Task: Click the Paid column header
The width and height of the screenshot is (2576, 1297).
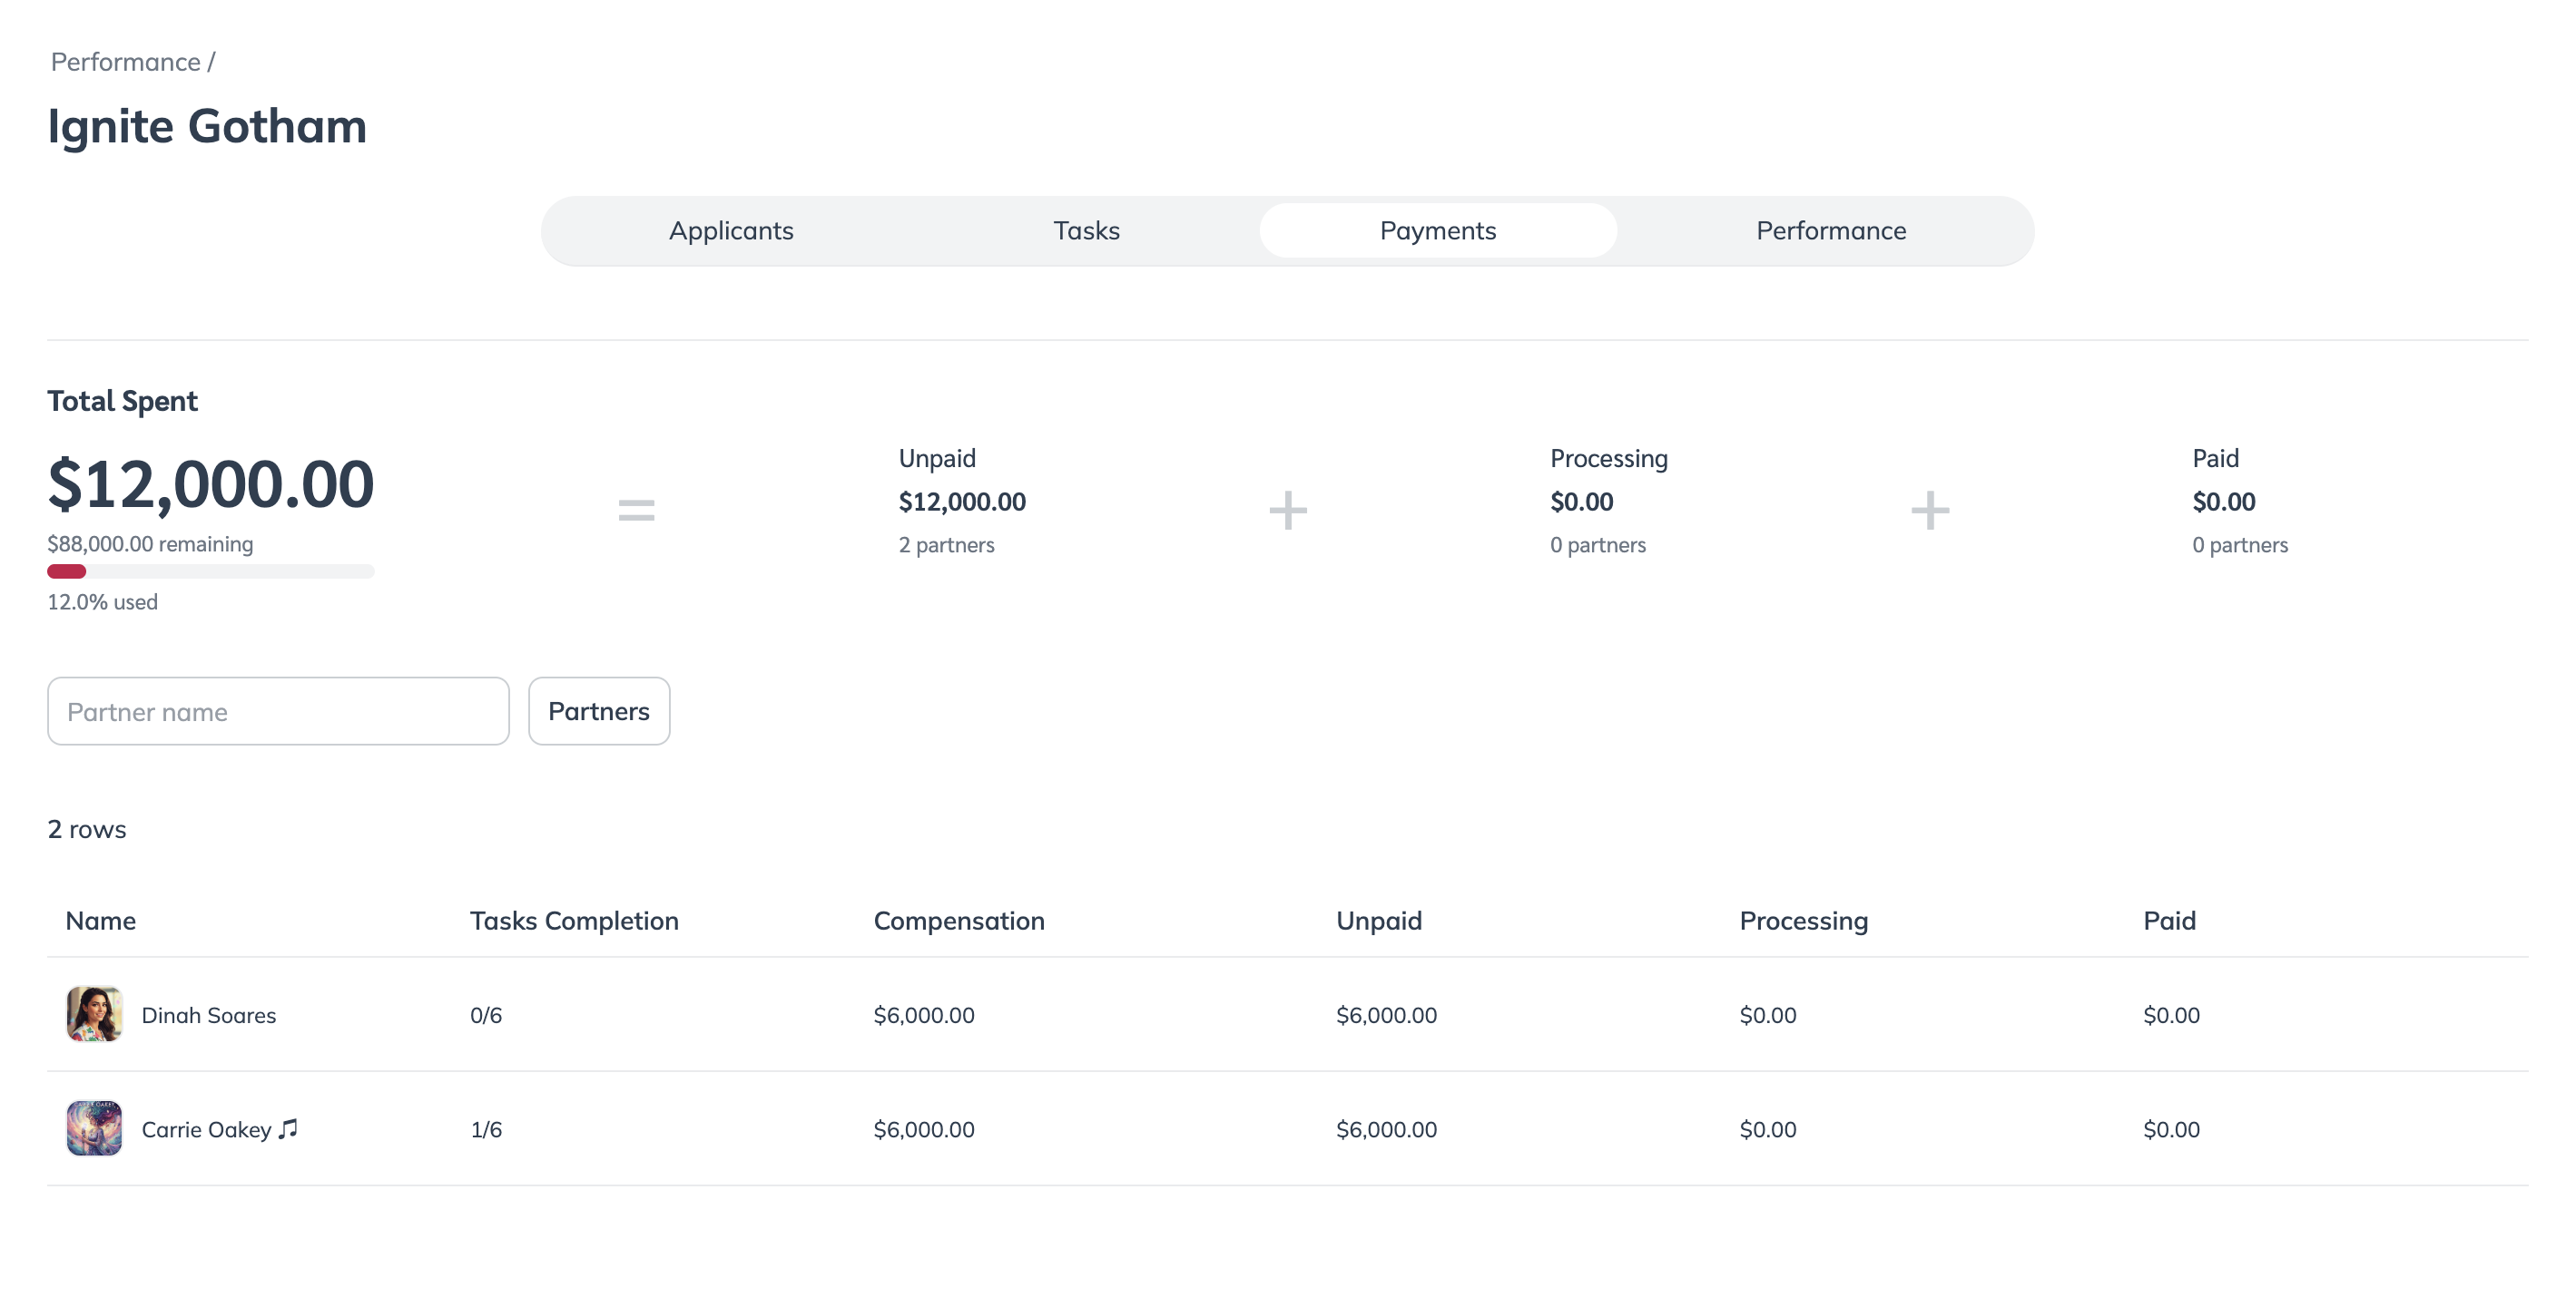Action: (x=2168, y=921)
